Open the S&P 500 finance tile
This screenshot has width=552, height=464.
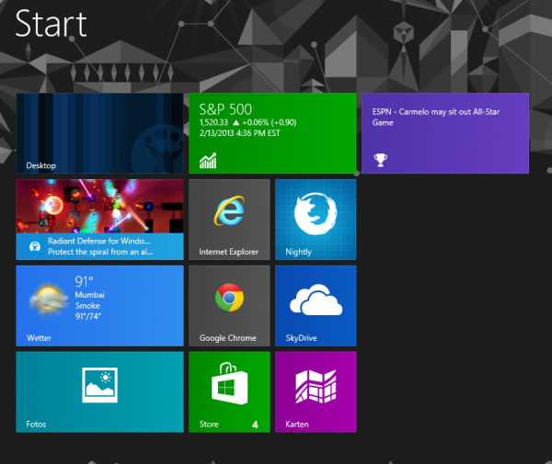272,133
